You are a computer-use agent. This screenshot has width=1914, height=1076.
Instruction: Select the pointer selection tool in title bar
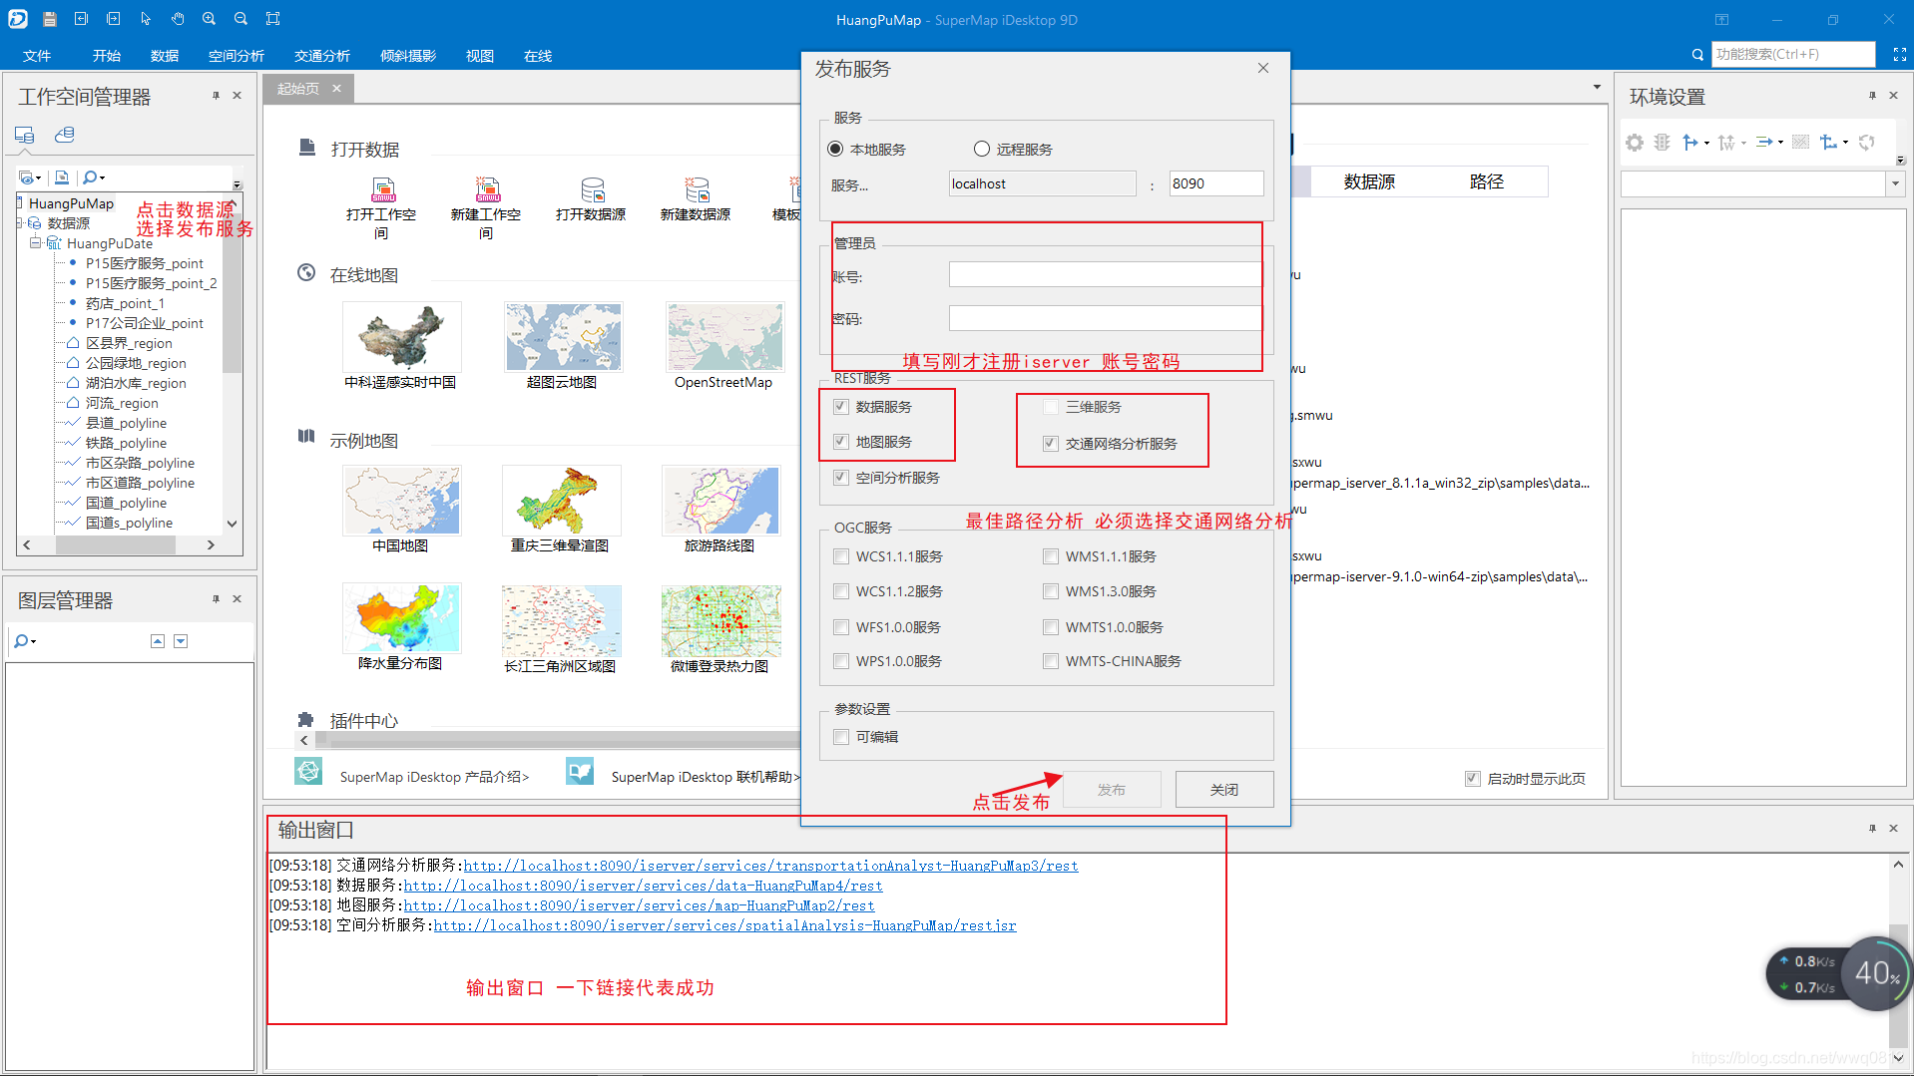point(146,19)
